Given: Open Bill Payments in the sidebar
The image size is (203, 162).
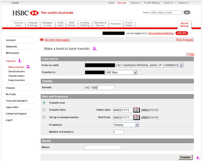Looking at the screenshot, I should coord(12,53).
